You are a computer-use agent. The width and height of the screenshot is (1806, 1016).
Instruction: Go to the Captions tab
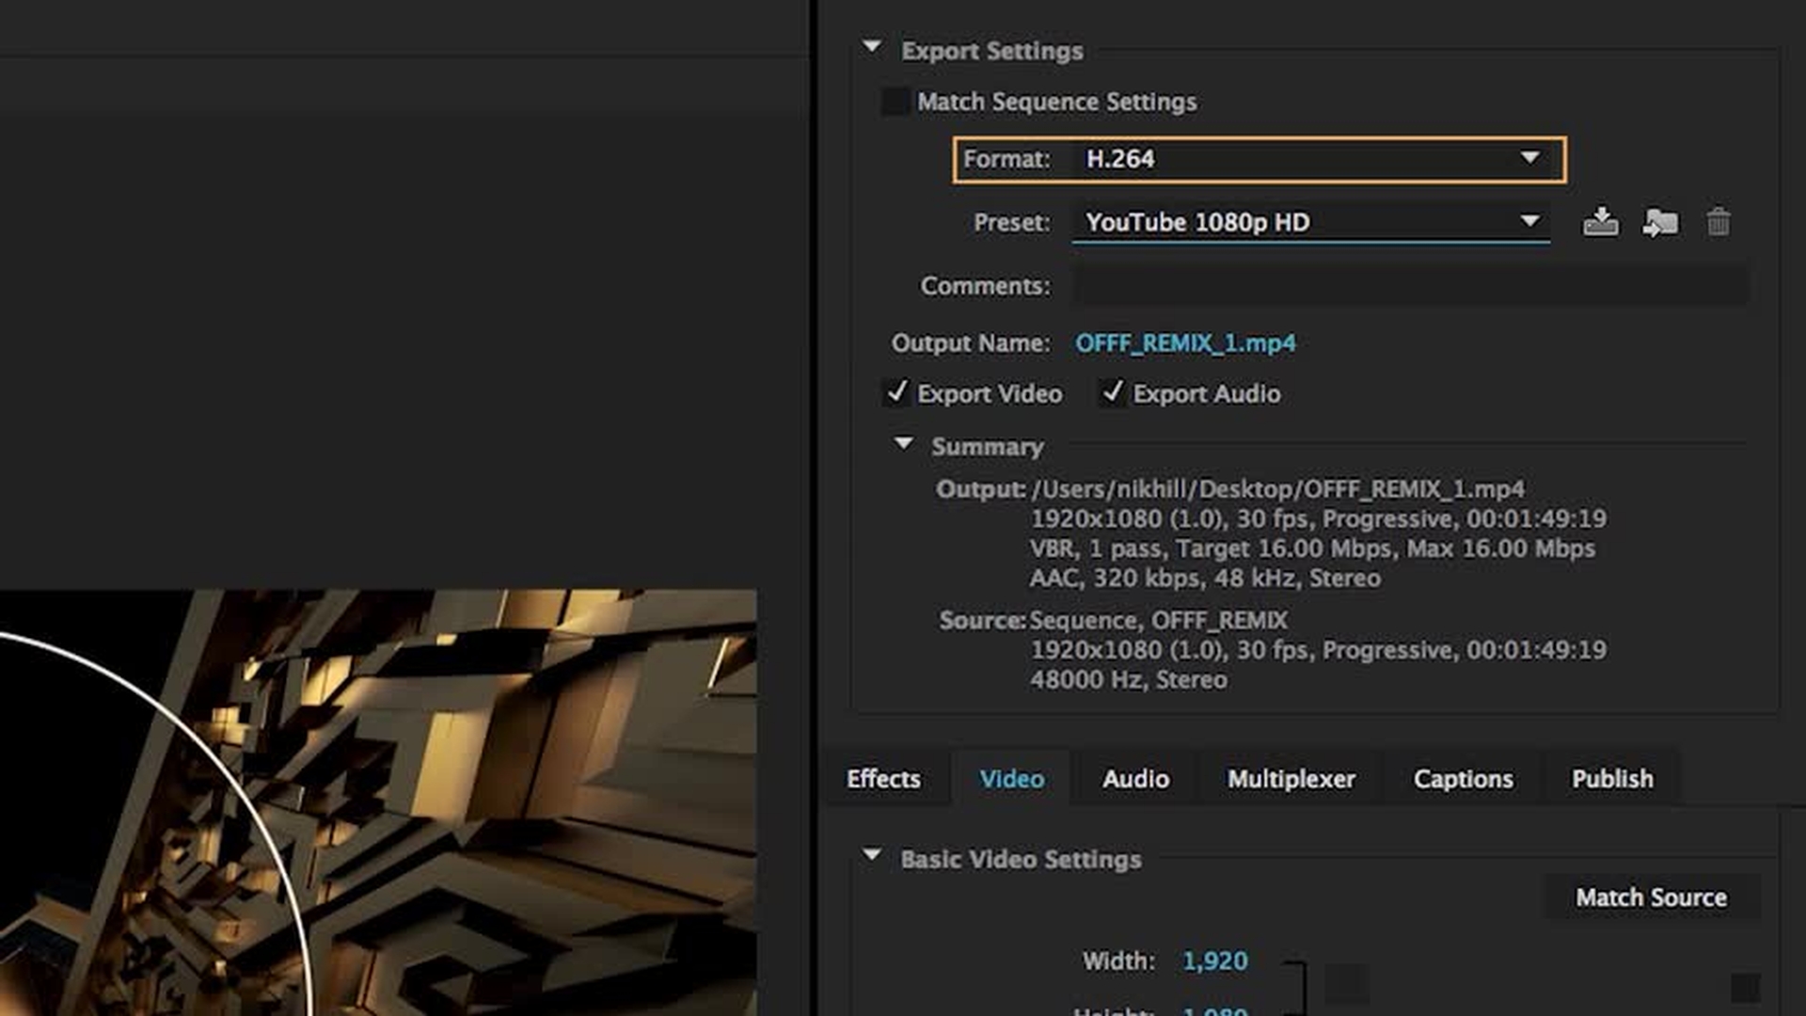pos(1463,779)
